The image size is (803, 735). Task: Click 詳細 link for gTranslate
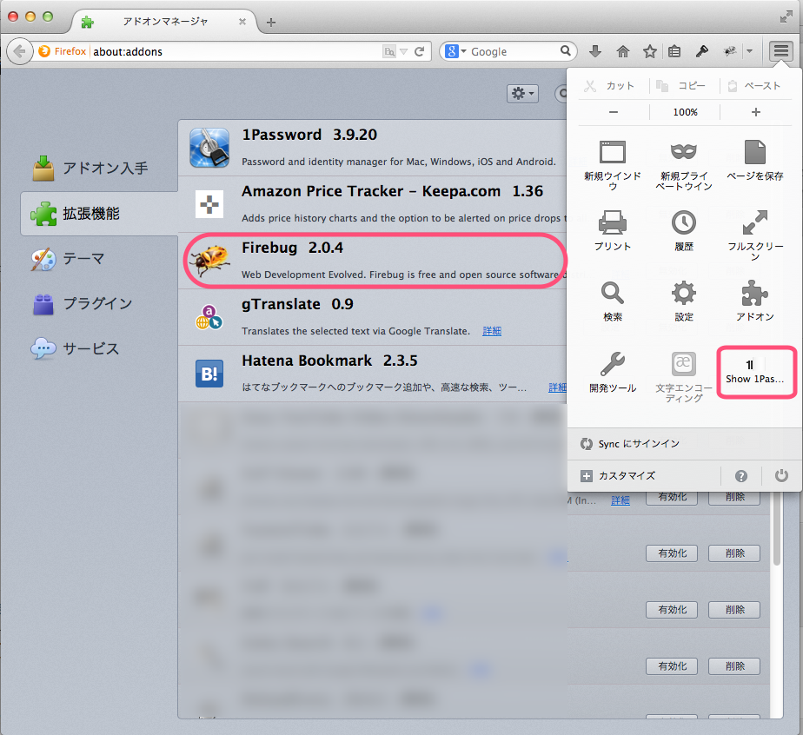coord(492,331)
